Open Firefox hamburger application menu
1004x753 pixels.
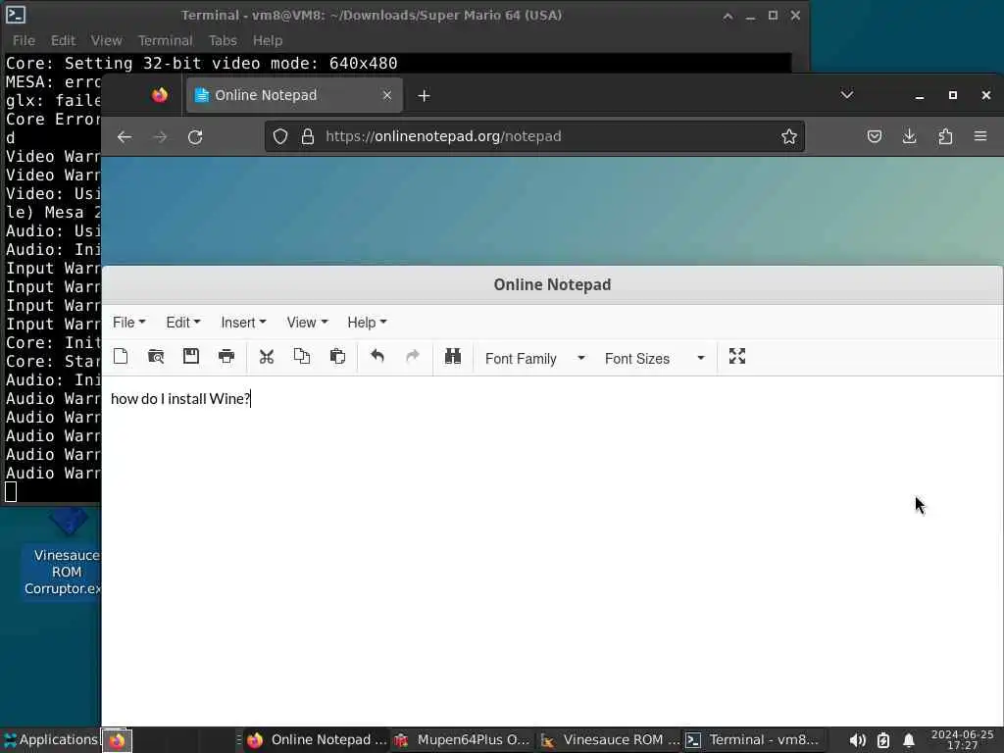click(980, 136)
